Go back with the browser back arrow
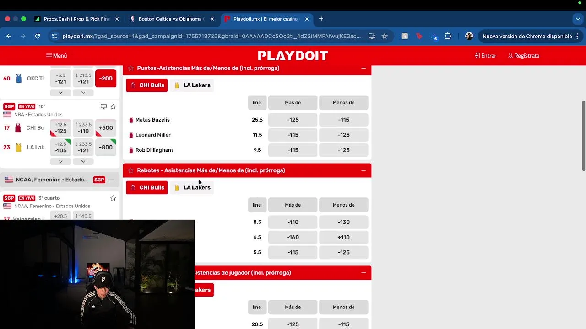 (9, 36)
